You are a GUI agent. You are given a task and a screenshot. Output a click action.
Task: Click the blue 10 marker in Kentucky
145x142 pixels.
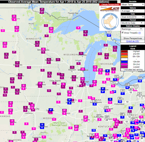pyautogui.click(x=94, y=130)
